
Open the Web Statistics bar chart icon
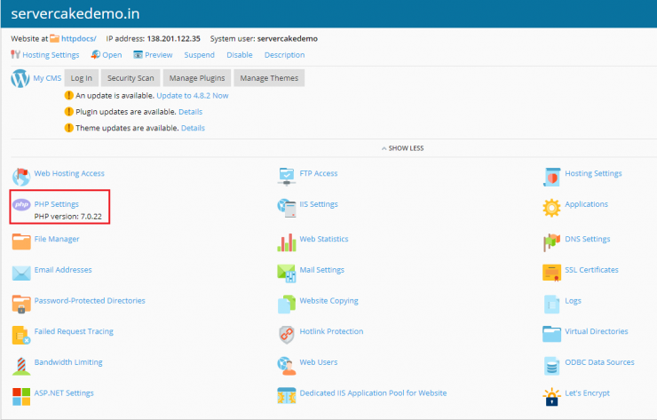coord(287,242)
